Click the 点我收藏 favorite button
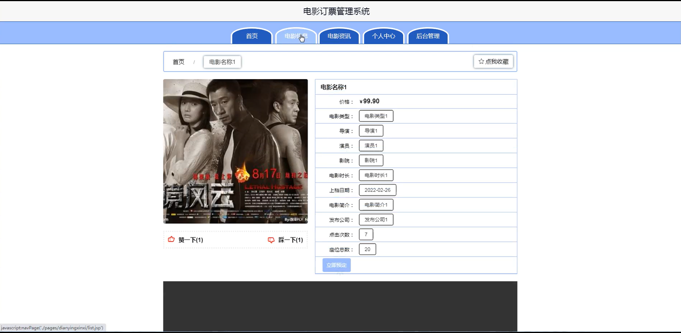 click(494, 62)
